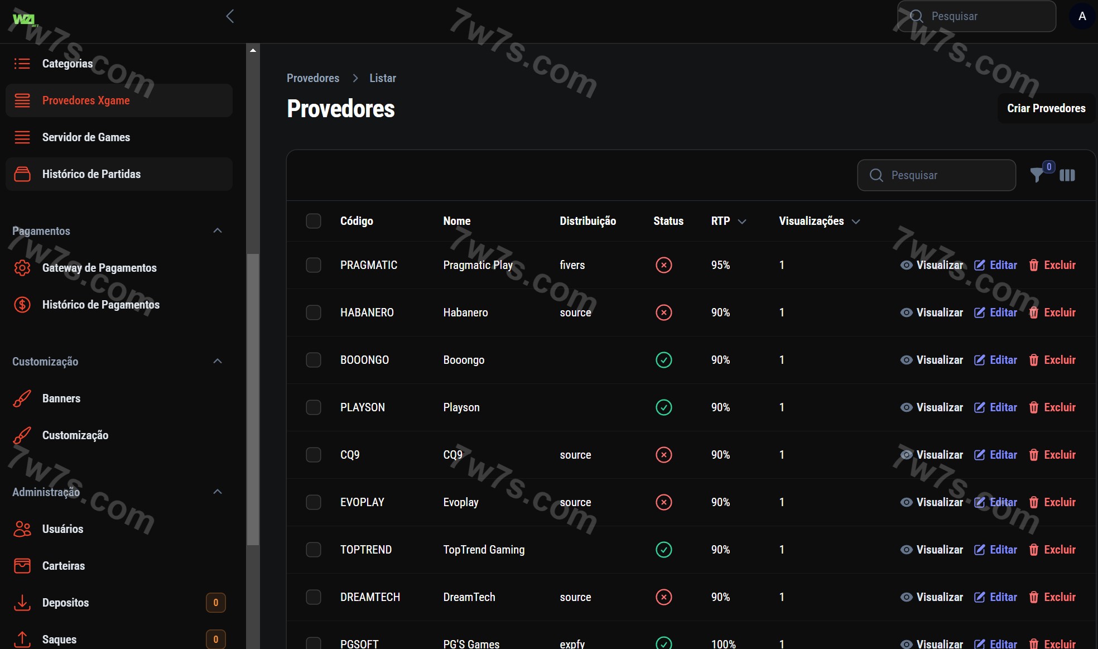The width and height of the screenshot is (1098, 649).
Task: Click the Gateway de Pagamentos gear icon
Action: coord(22,268)
